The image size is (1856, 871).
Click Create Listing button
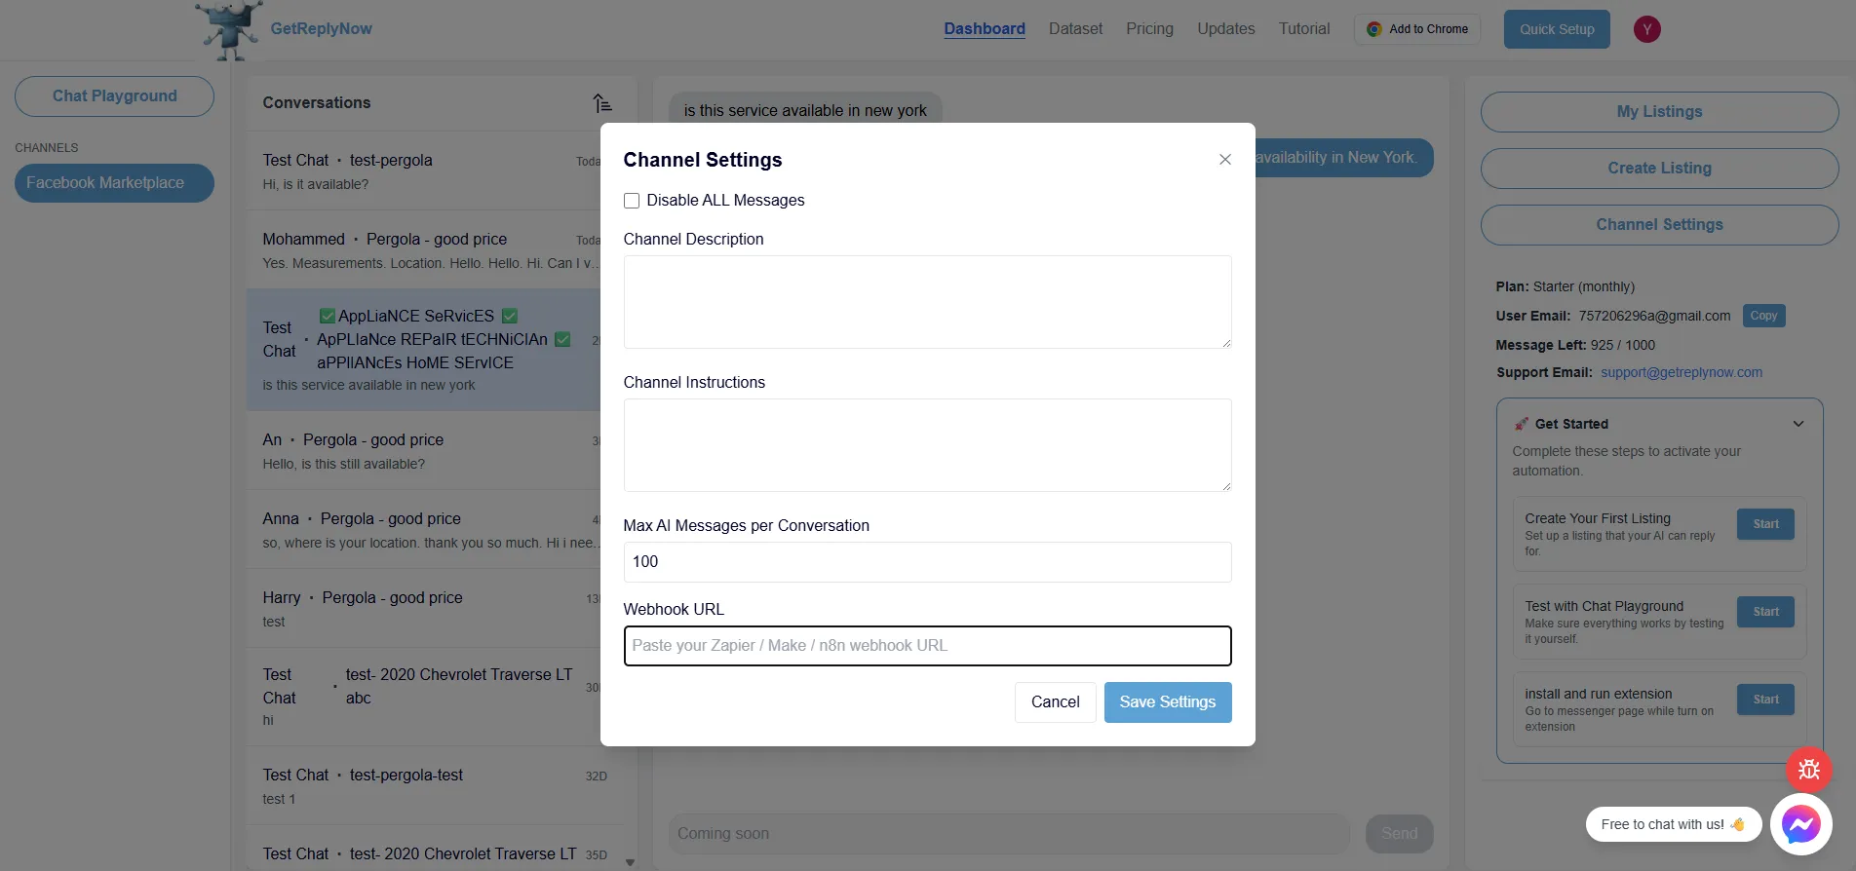1659,169
